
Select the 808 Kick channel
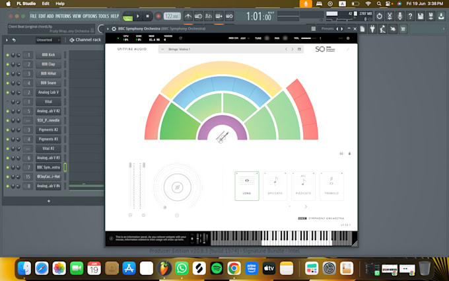pyautogui.click(x=48, y=55)
